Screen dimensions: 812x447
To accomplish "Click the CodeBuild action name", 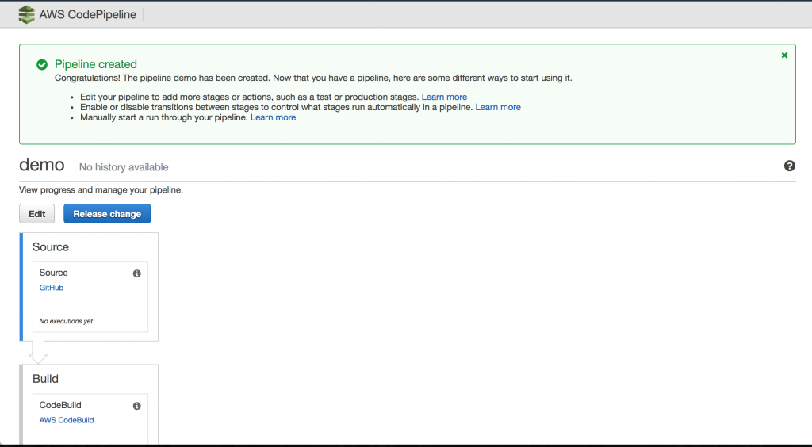I will click(60, 405).
